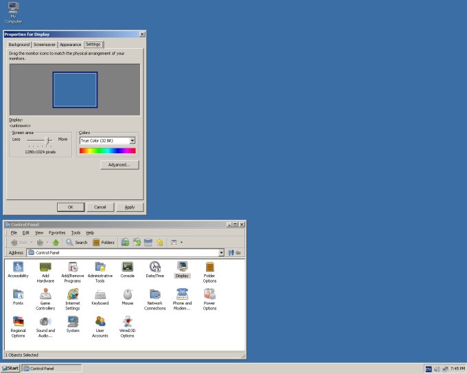
Task: Open the WineD3D Options icon
Action: click(128, 327)
